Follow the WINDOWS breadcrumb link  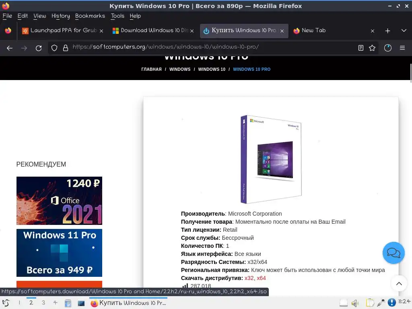[180, 69]
